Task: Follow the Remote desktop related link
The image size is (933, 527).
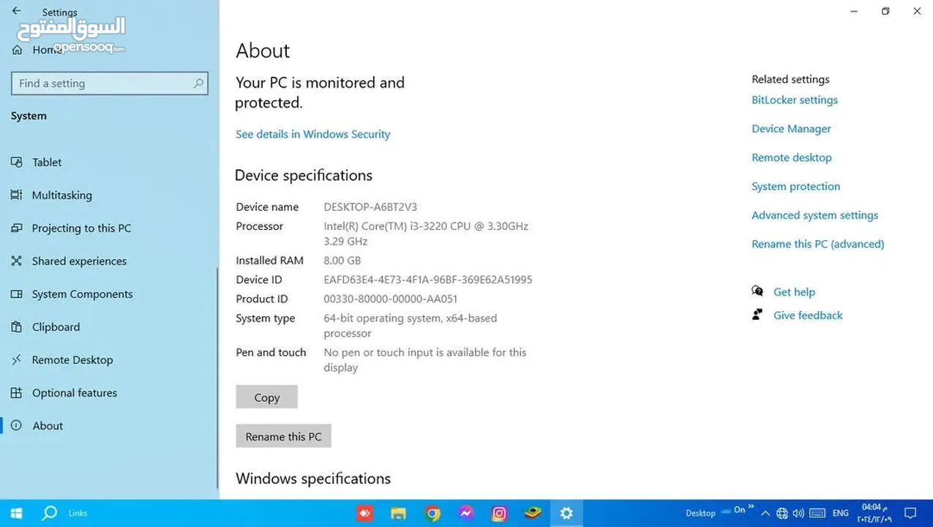Action: pos(792,157)
